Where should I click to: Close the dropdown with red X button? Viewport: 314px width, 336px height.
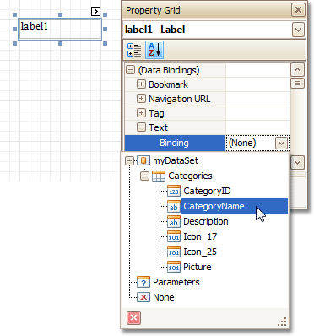pos(133,318)
